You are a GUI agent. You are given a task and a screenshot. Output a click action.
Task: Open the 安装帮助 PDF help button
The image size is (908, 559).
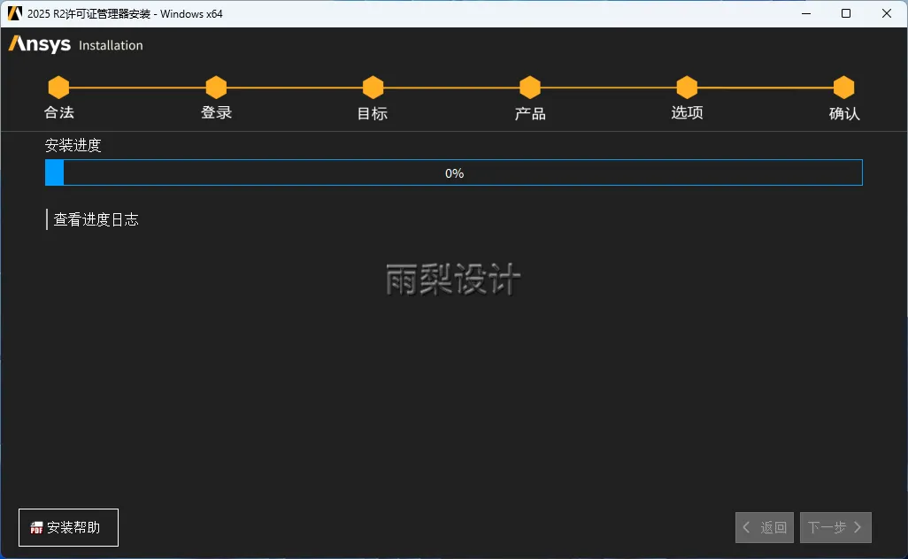tap(68, 527)
